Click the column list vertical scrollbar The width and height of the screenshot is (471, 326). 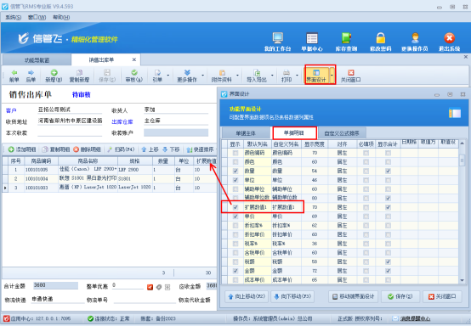click(x=462, y=212)
